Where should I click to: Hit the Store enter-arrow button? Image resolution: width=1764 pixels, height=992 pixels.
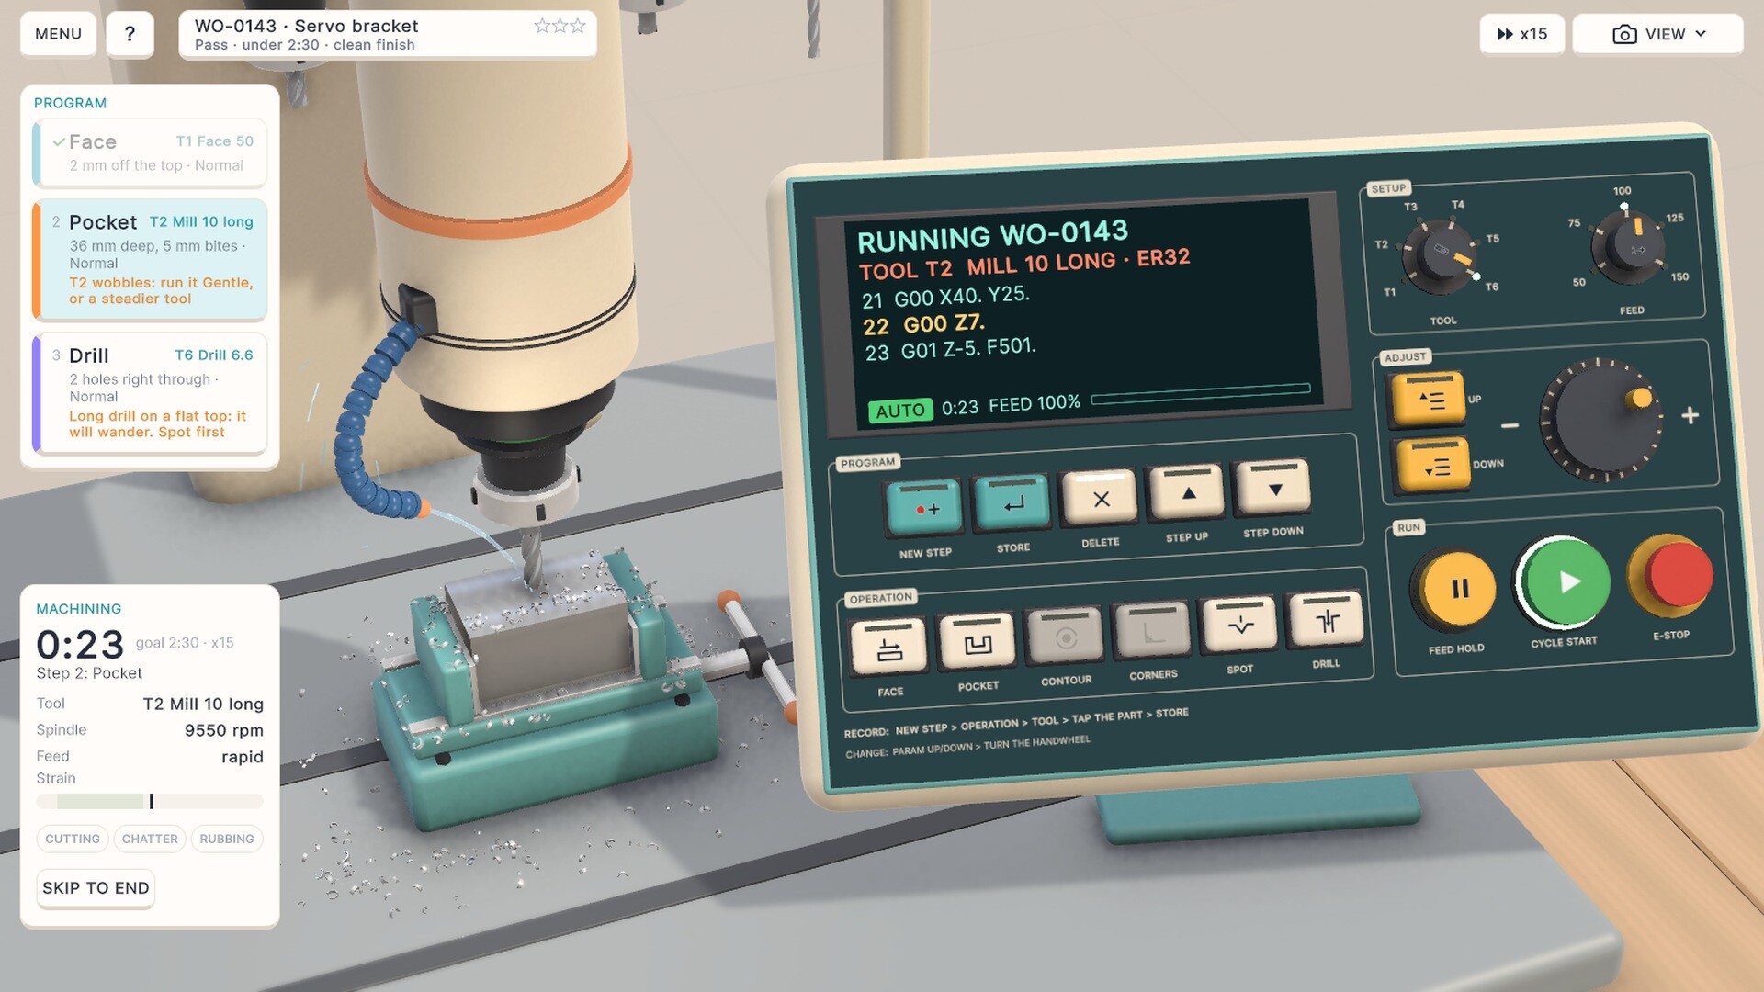[1012, 503]
